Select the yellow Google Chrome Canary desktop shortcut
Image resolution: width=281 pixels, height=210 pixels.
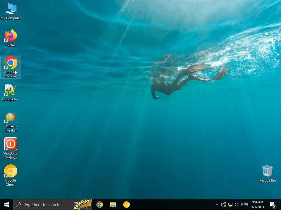click(x=11, y=175)
